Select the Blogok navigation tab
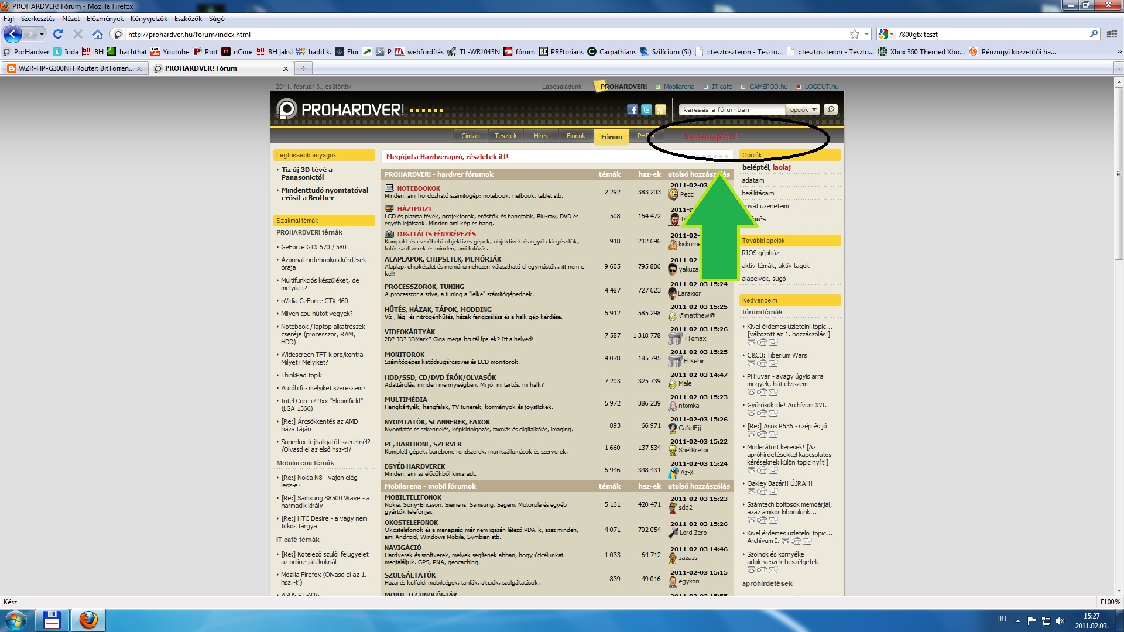The width and height of the screenshot is (1124, 632). 575,136
